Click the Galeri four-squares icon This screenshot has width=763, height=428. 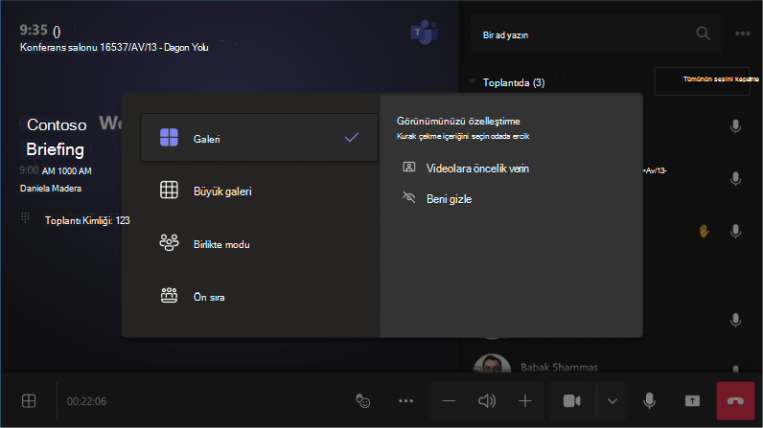coord(169,138)
